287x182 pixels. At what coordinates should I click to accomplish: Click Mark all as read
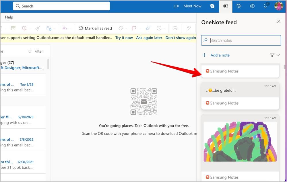tap(95, 28)
